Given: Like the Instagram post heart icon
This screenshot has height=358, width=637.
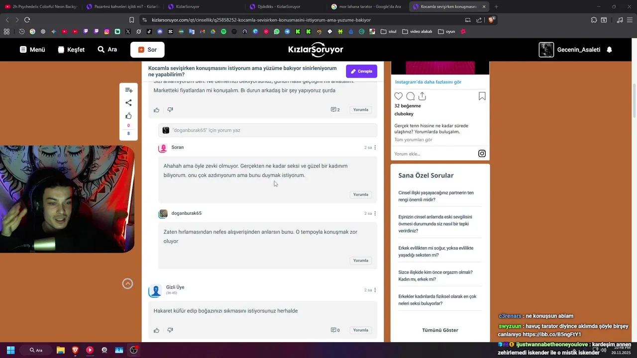Looking at the screenshot, I should click(x=398, y=96).
